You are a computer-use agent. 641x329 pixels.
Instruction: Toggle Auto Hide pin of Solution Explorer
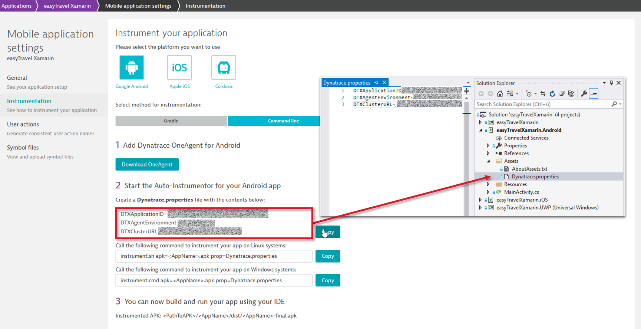(x=611, y=83)
